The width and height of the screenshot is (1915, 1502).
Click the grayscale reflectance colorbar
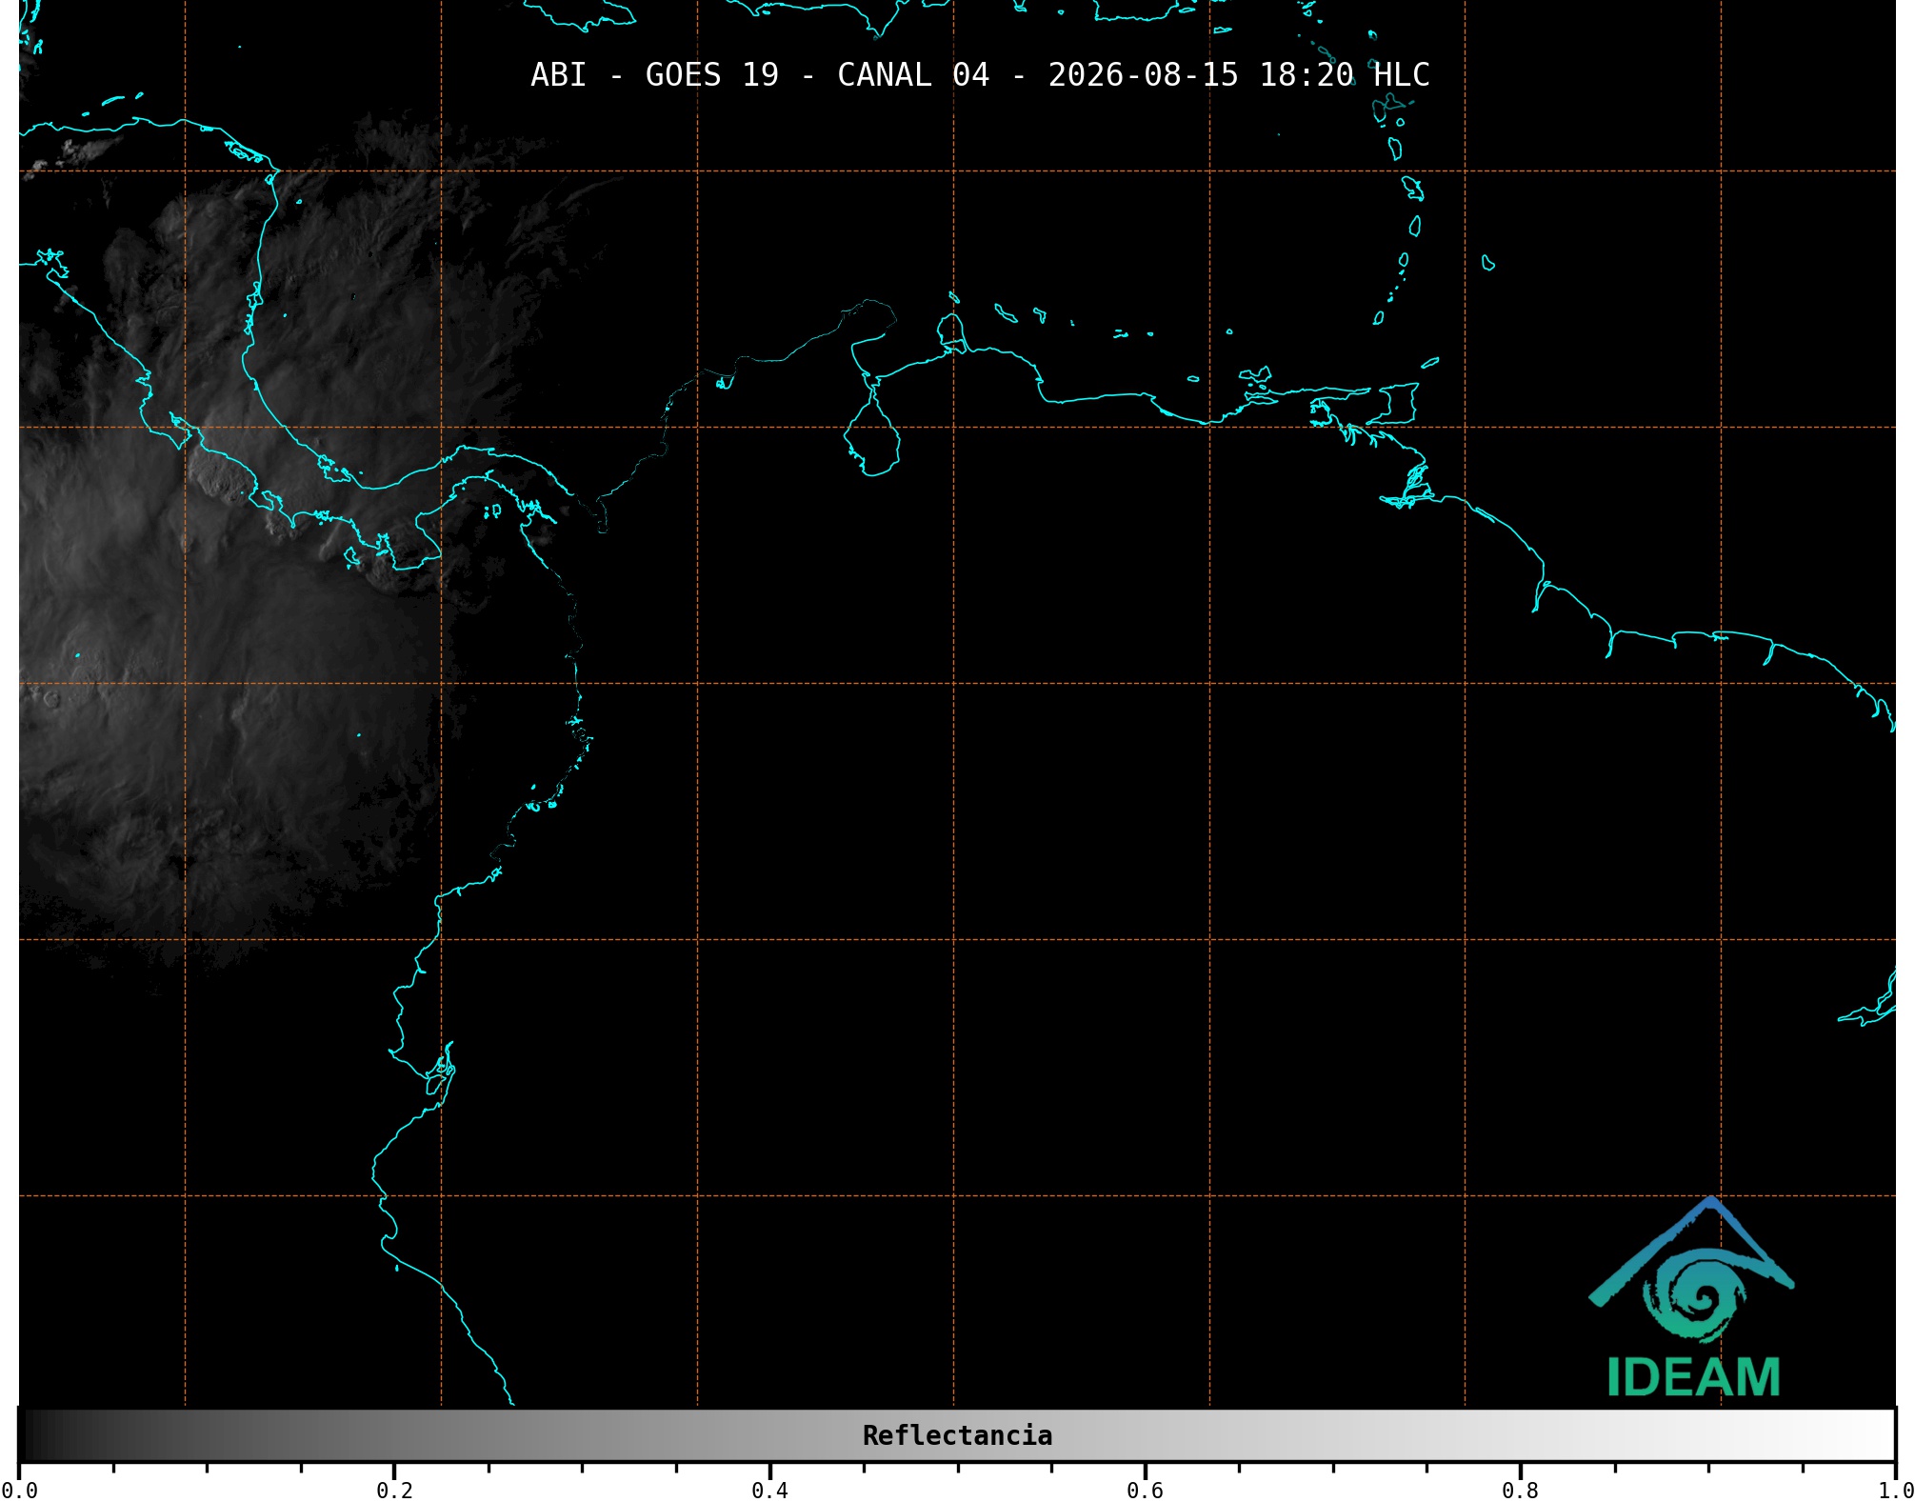click(x=957, y=1435)
